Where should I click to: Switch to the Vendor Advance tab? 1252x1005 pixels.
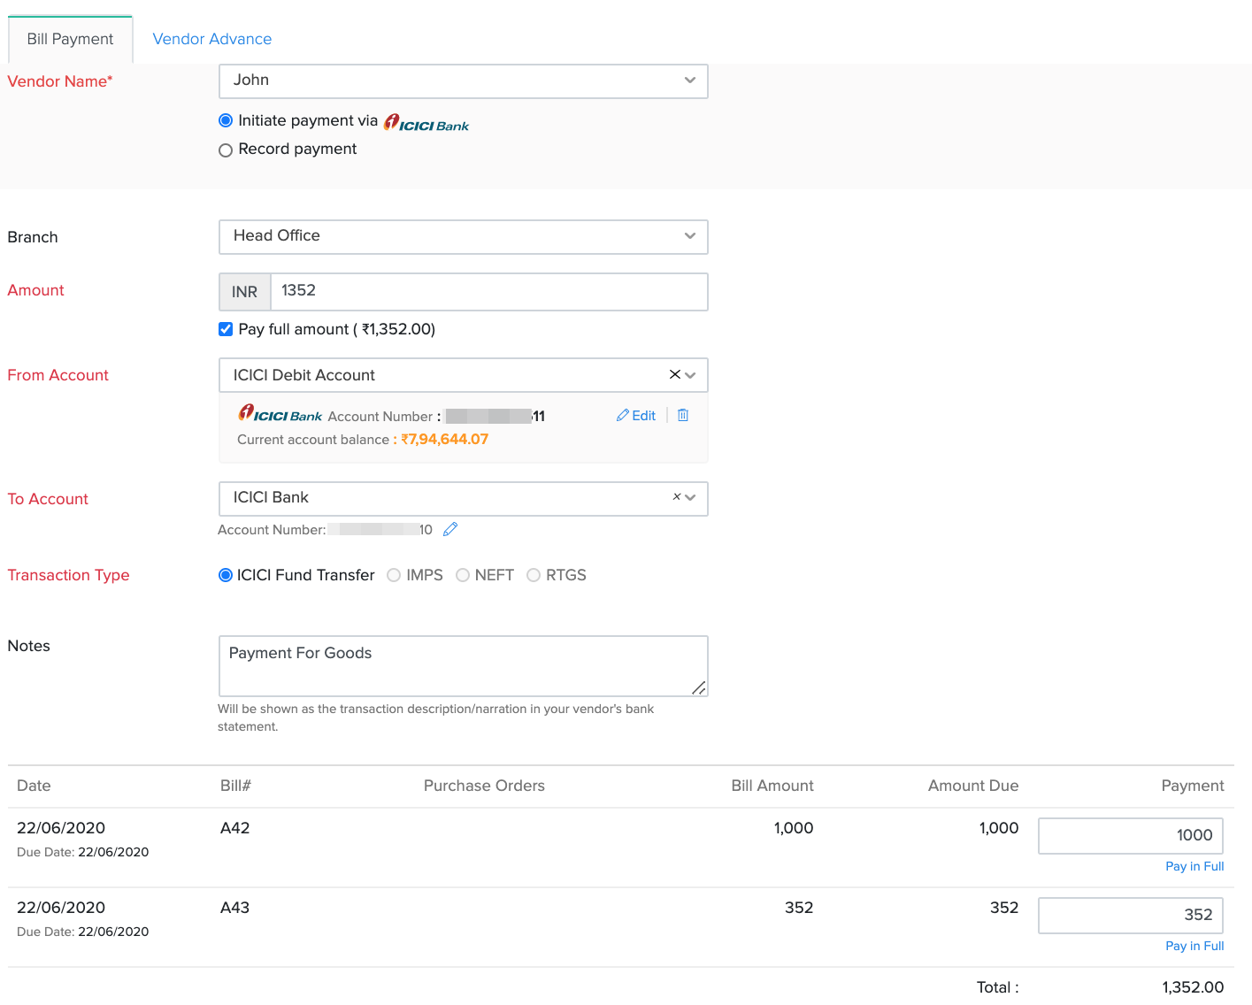point(211,39)
